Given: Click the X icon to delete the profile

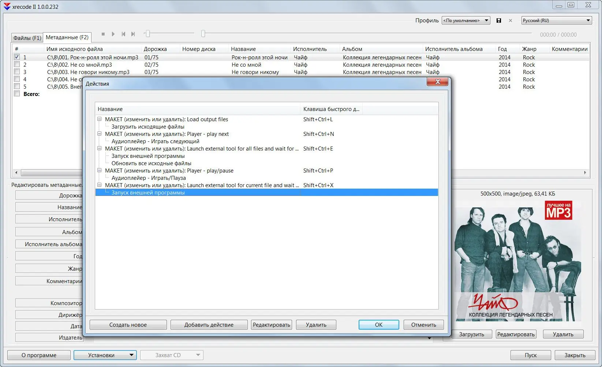Looking at the screenshot, I should coord(510,21).
